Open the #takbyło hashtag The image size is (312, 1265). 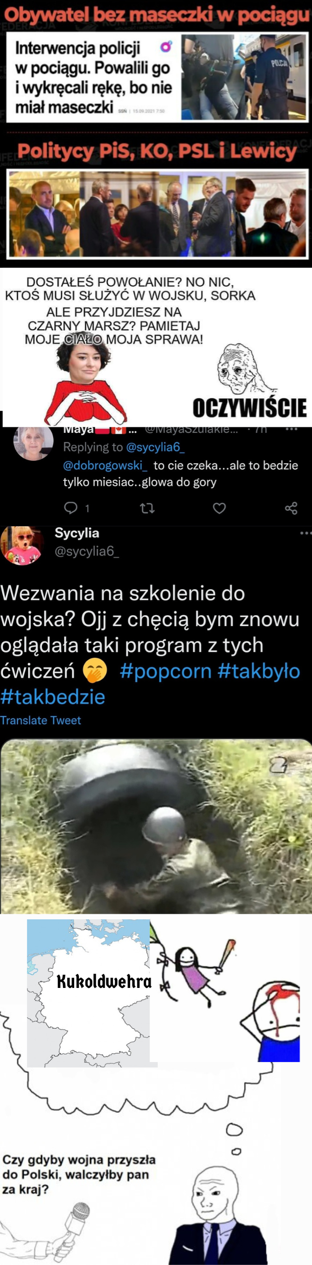258,671
